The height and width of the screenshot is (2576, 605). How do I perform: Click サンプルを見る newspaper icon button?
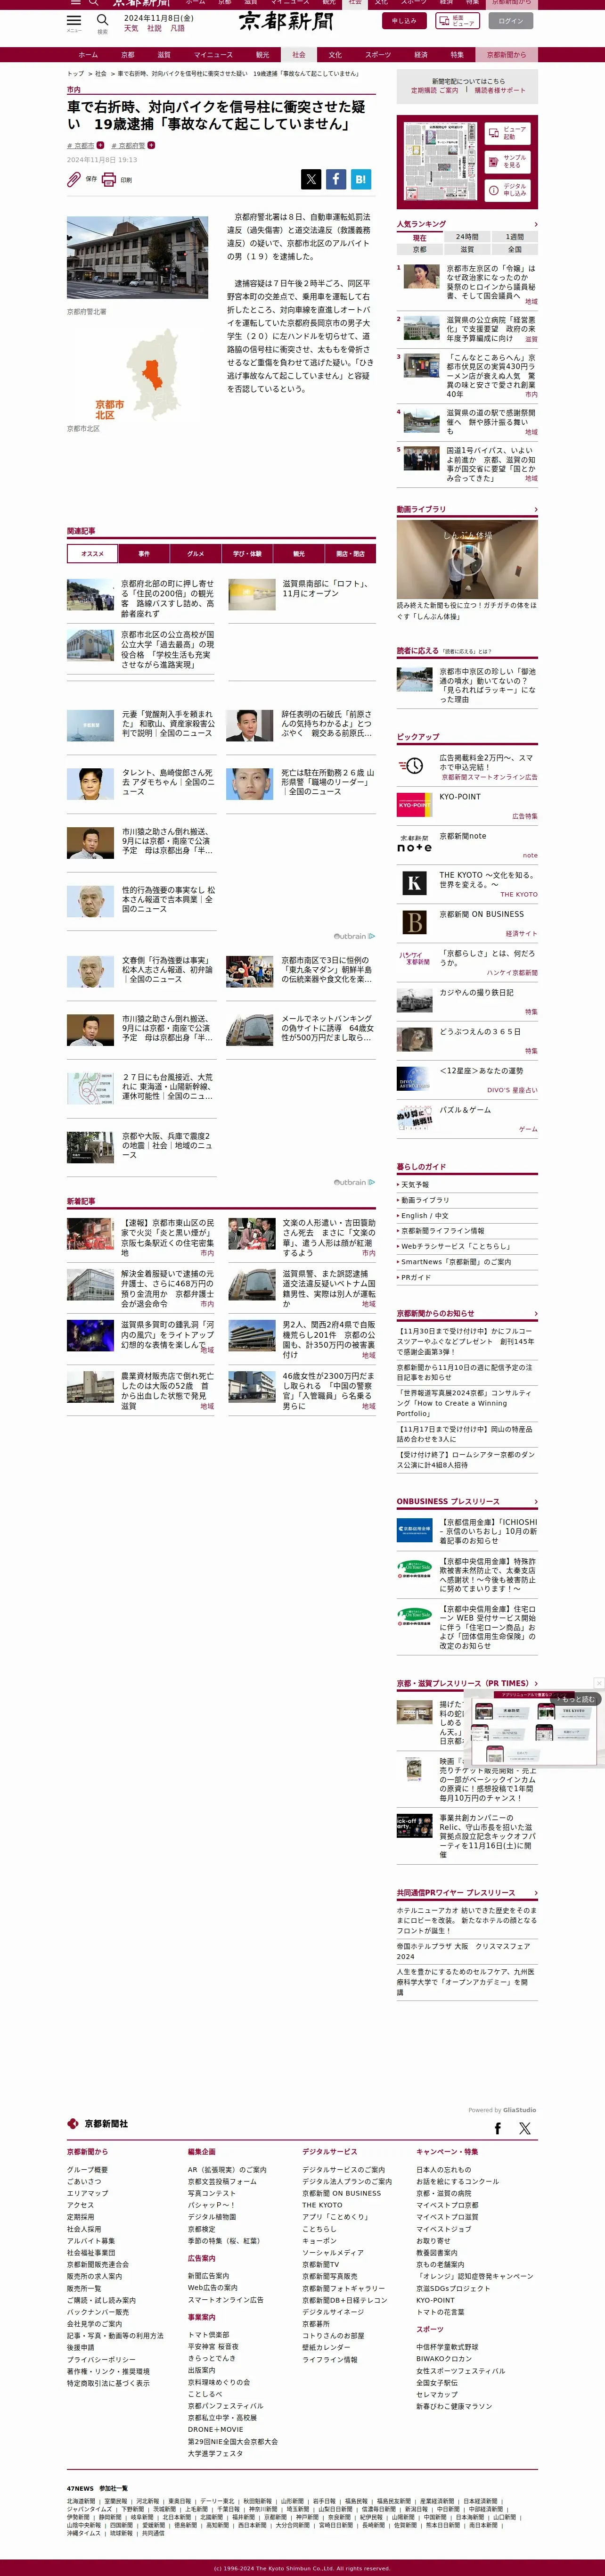coord(507,161)
